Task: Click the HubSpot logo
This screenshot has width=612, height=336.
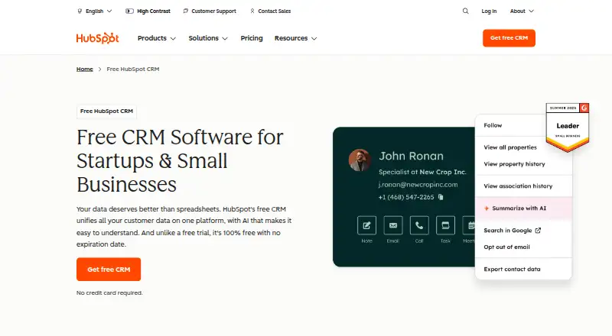Action: (98, 38)
